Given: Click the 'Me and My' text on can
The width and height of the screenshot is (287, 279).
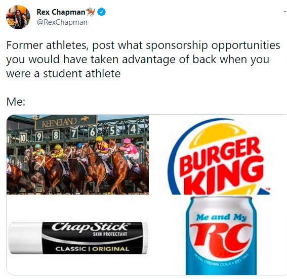Looking at the screenshot, I should tap(221, 217).
